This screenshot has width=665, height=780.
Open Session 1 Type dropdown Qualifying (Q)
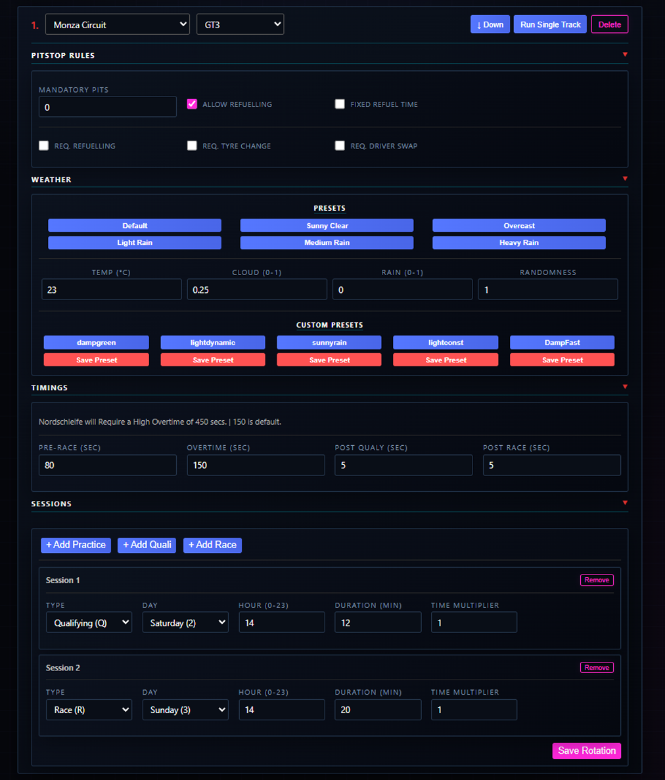(x=89, y=622)
